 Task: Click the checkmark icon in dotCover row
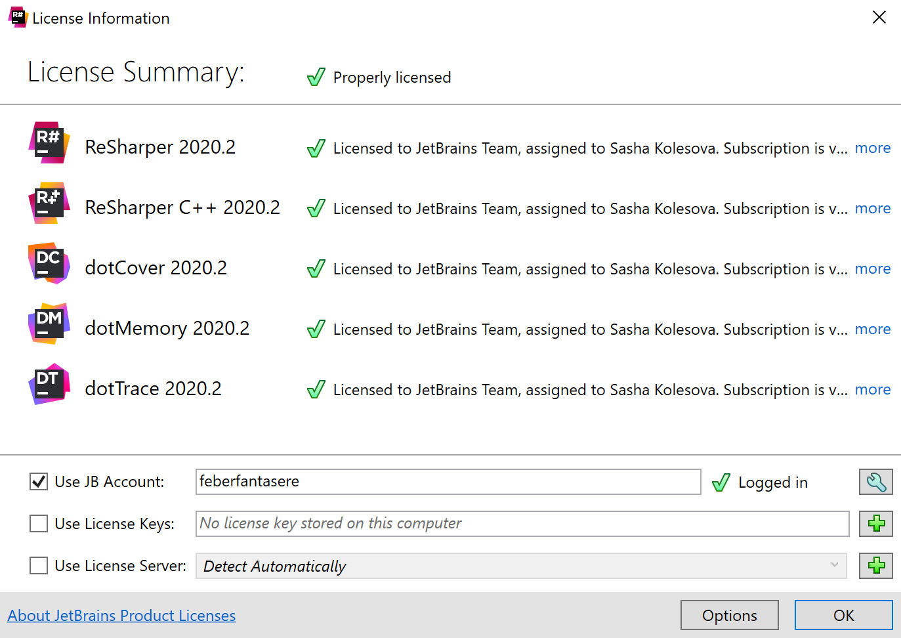coord(316,269)
